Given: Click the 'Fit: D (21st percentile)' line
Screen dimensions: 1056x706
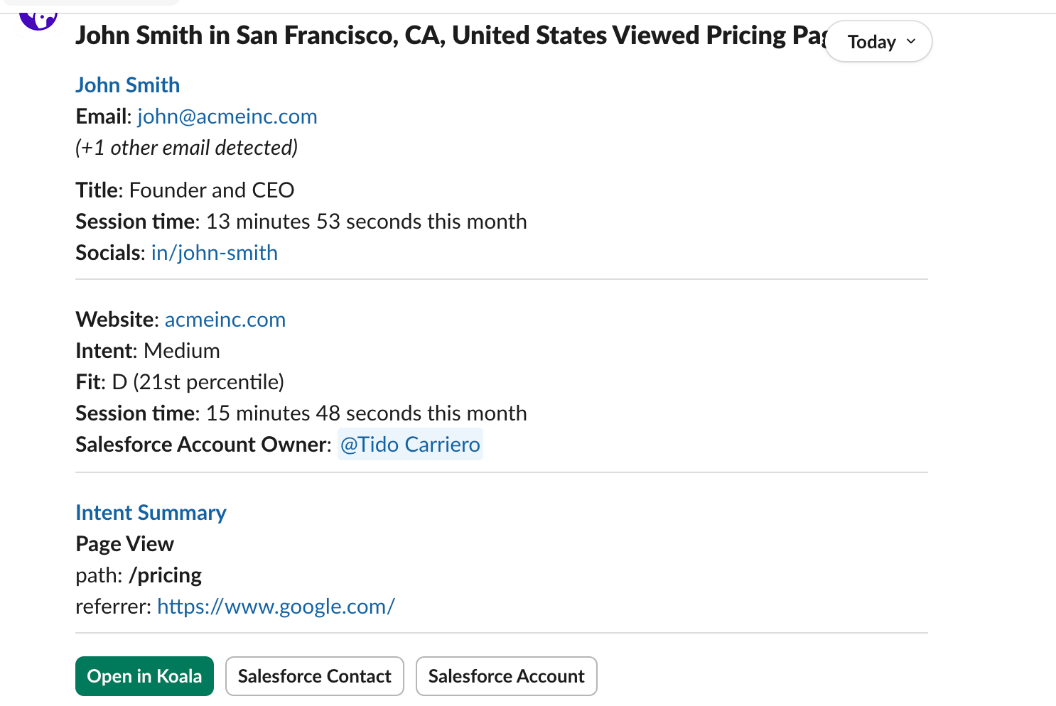Looking at the screenshot, I should click(181, 382).
